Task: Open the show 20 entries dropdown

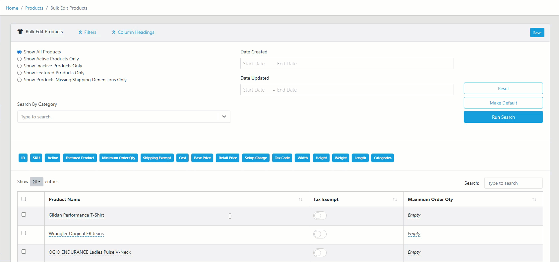Action: click(x=36, y=182)
